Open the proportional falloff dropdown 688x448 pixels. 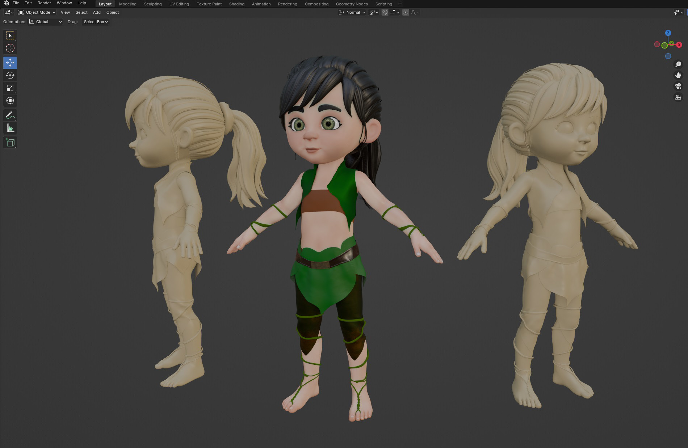click(415, 12)
